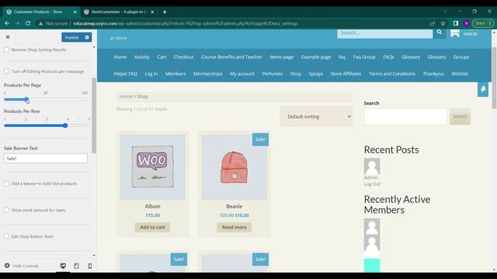
Task: Click the Sale Banner Text field
Action: [46, 158]
